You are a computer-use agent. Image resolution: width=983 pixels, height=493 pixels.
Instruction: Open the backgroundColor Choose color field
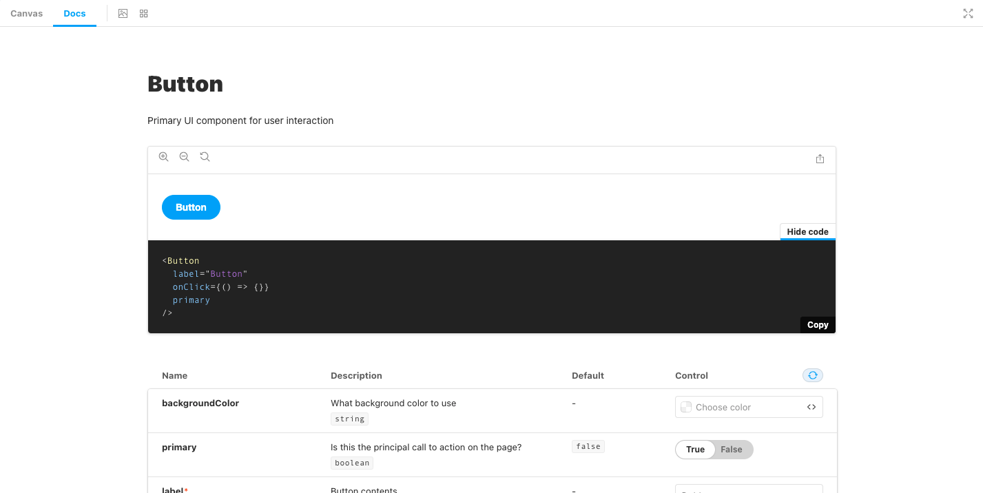(x=749, y=407)
